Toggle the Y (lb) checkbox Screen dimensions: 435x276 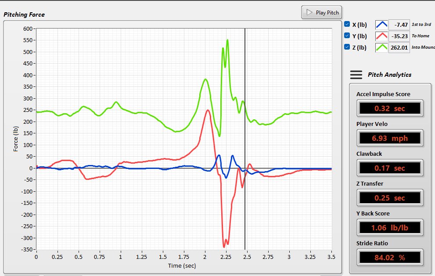pyautogui.click(x=347, y=36)
